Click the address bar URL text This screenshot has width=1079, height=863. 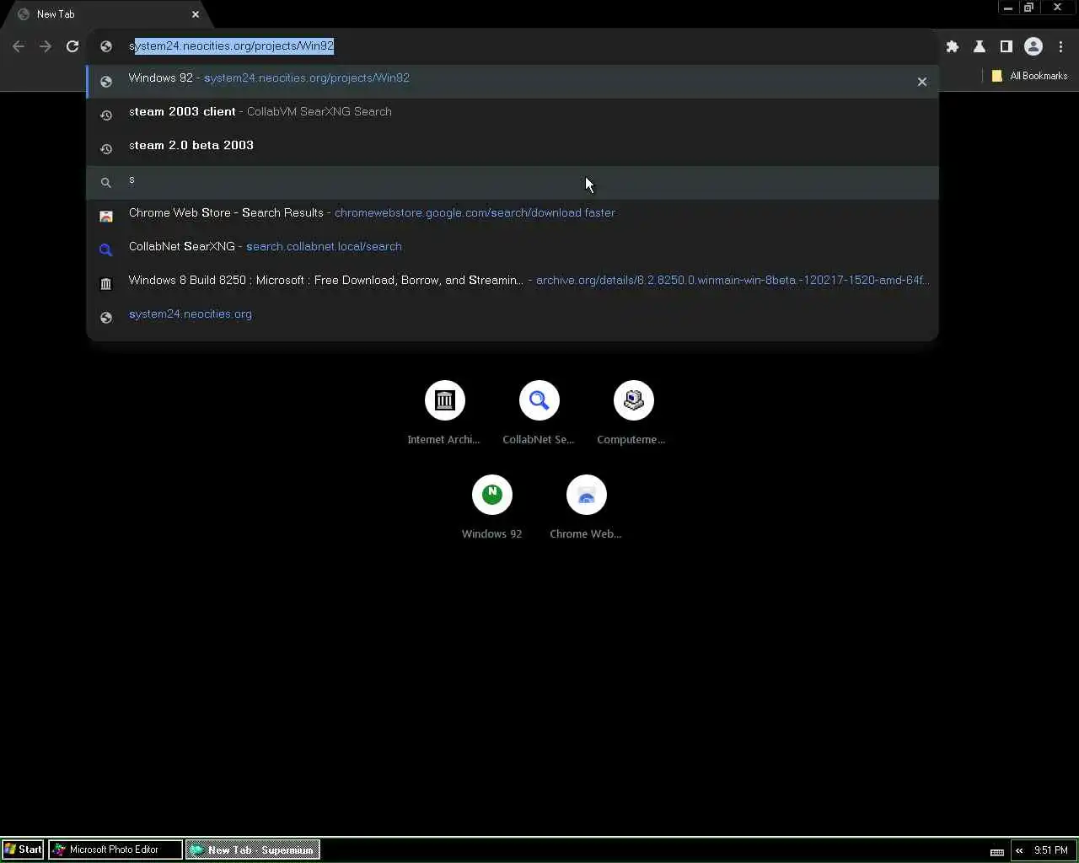(232, 46)
